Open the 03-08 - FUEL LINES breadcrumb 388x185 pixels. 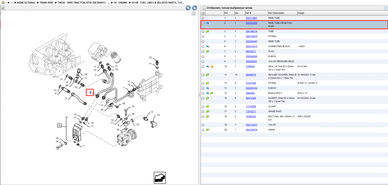click(x=158, y=2)
